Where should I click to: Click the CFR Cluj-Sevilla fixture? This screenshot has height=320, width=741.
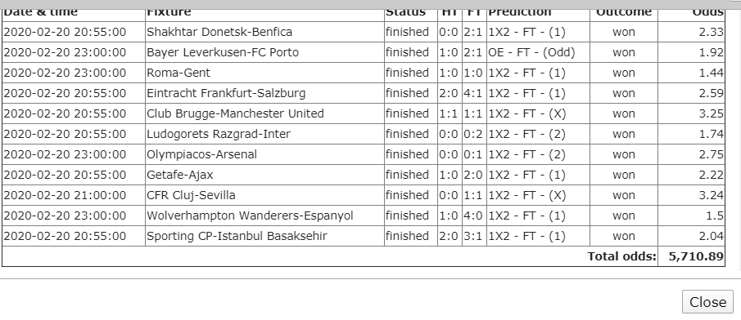click(x=264, y=195)
